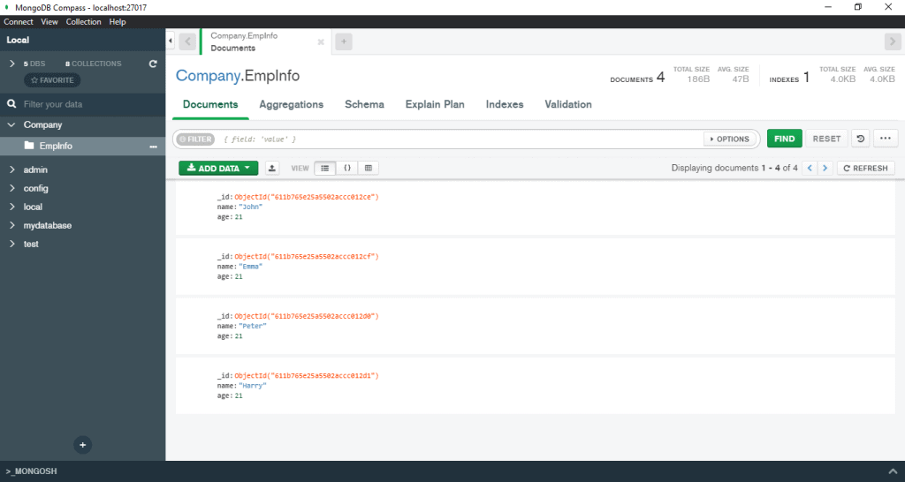Image resolution: width=905 pixels, height=482 pixels.
Task: Click ObjectId ending in 012d1
Action: coord(307,376)
